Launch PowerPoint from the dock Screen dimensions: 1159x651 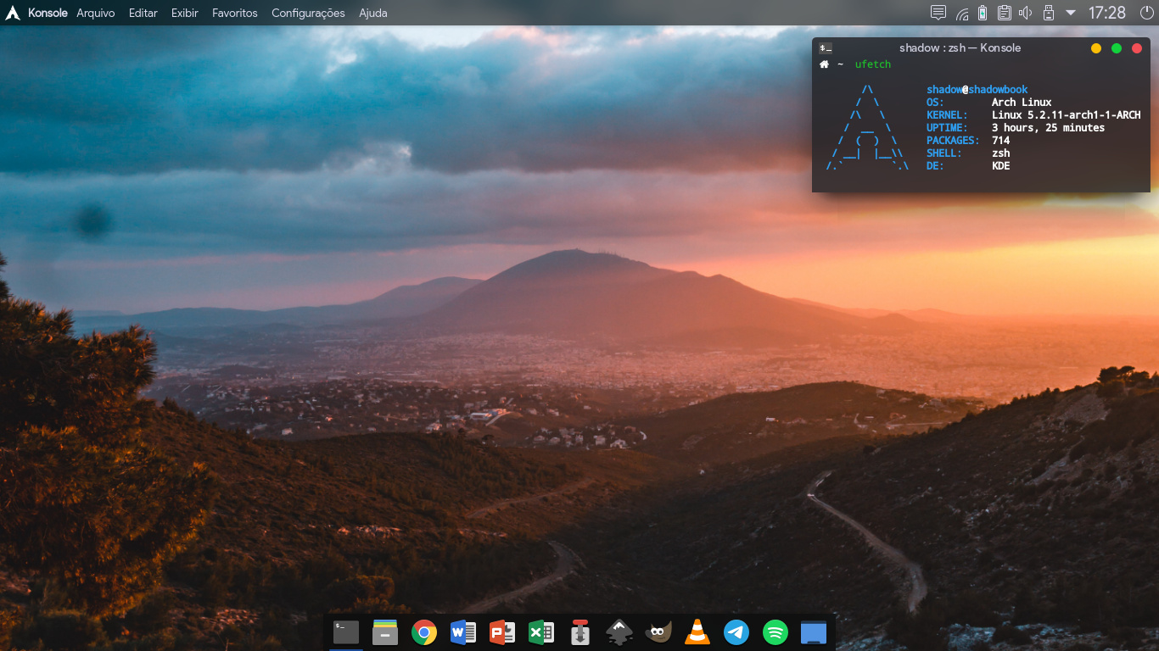tap(502, 632)
